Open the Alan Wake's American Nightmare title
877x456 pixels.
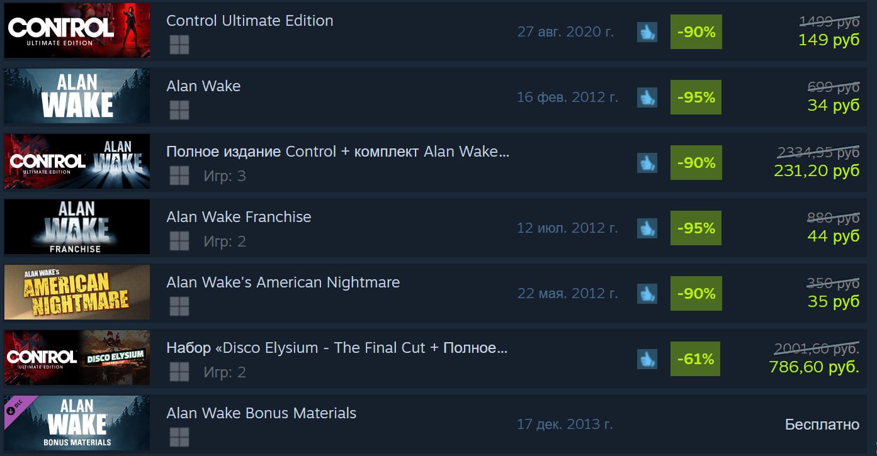[x=283, y=282]
